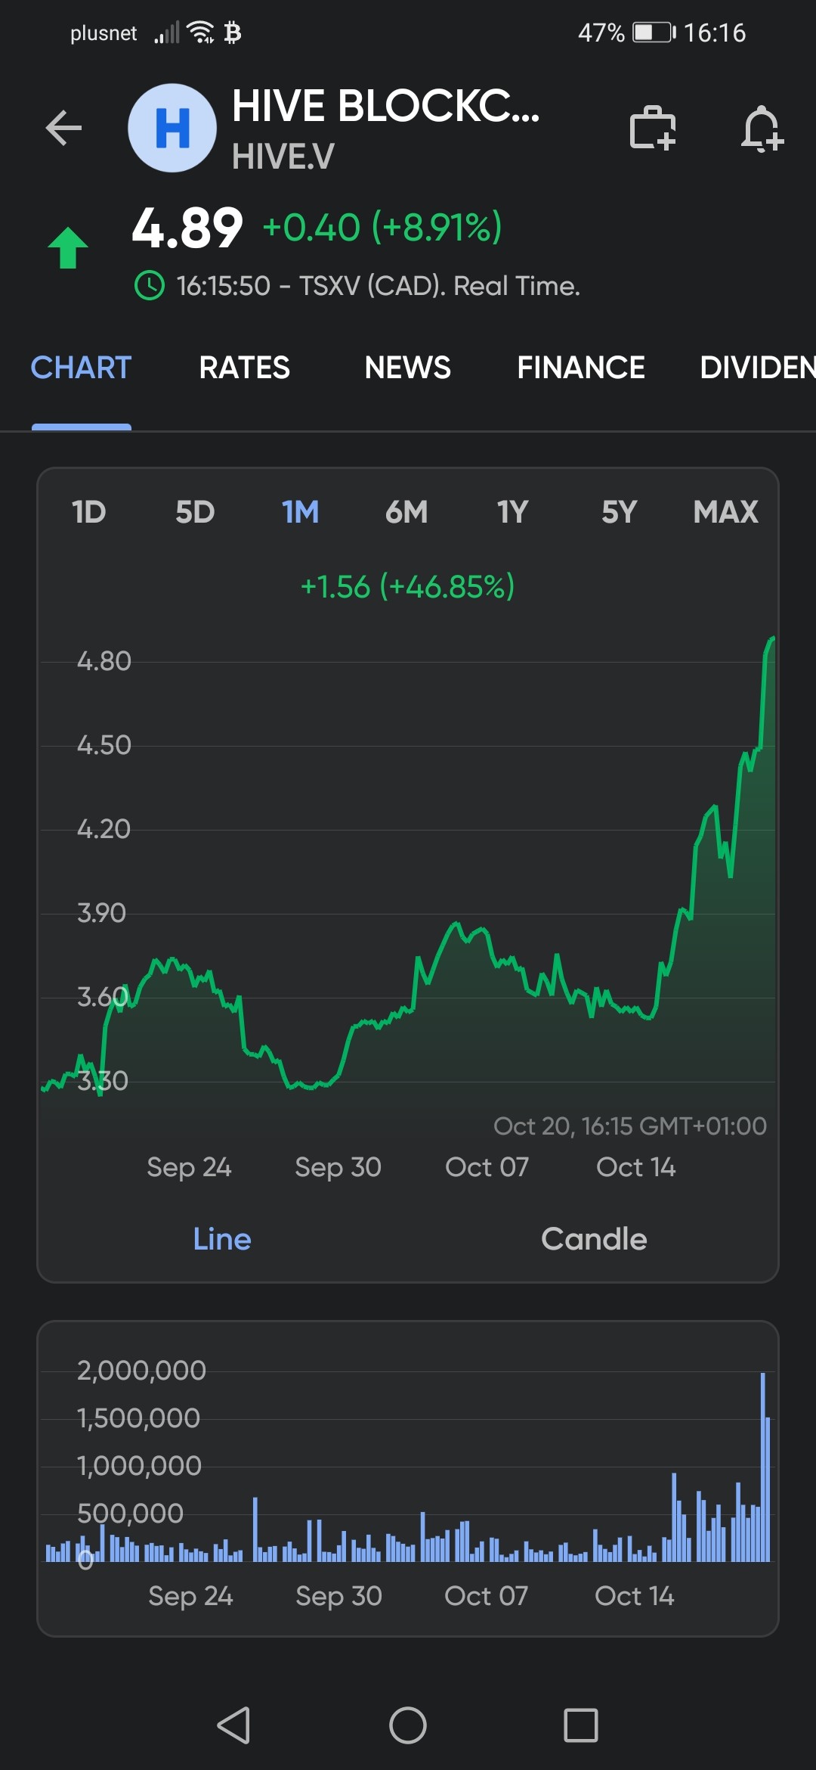816x1770 pixels.
Task: Go home with circle navigation button
Action: (408, 1725)
